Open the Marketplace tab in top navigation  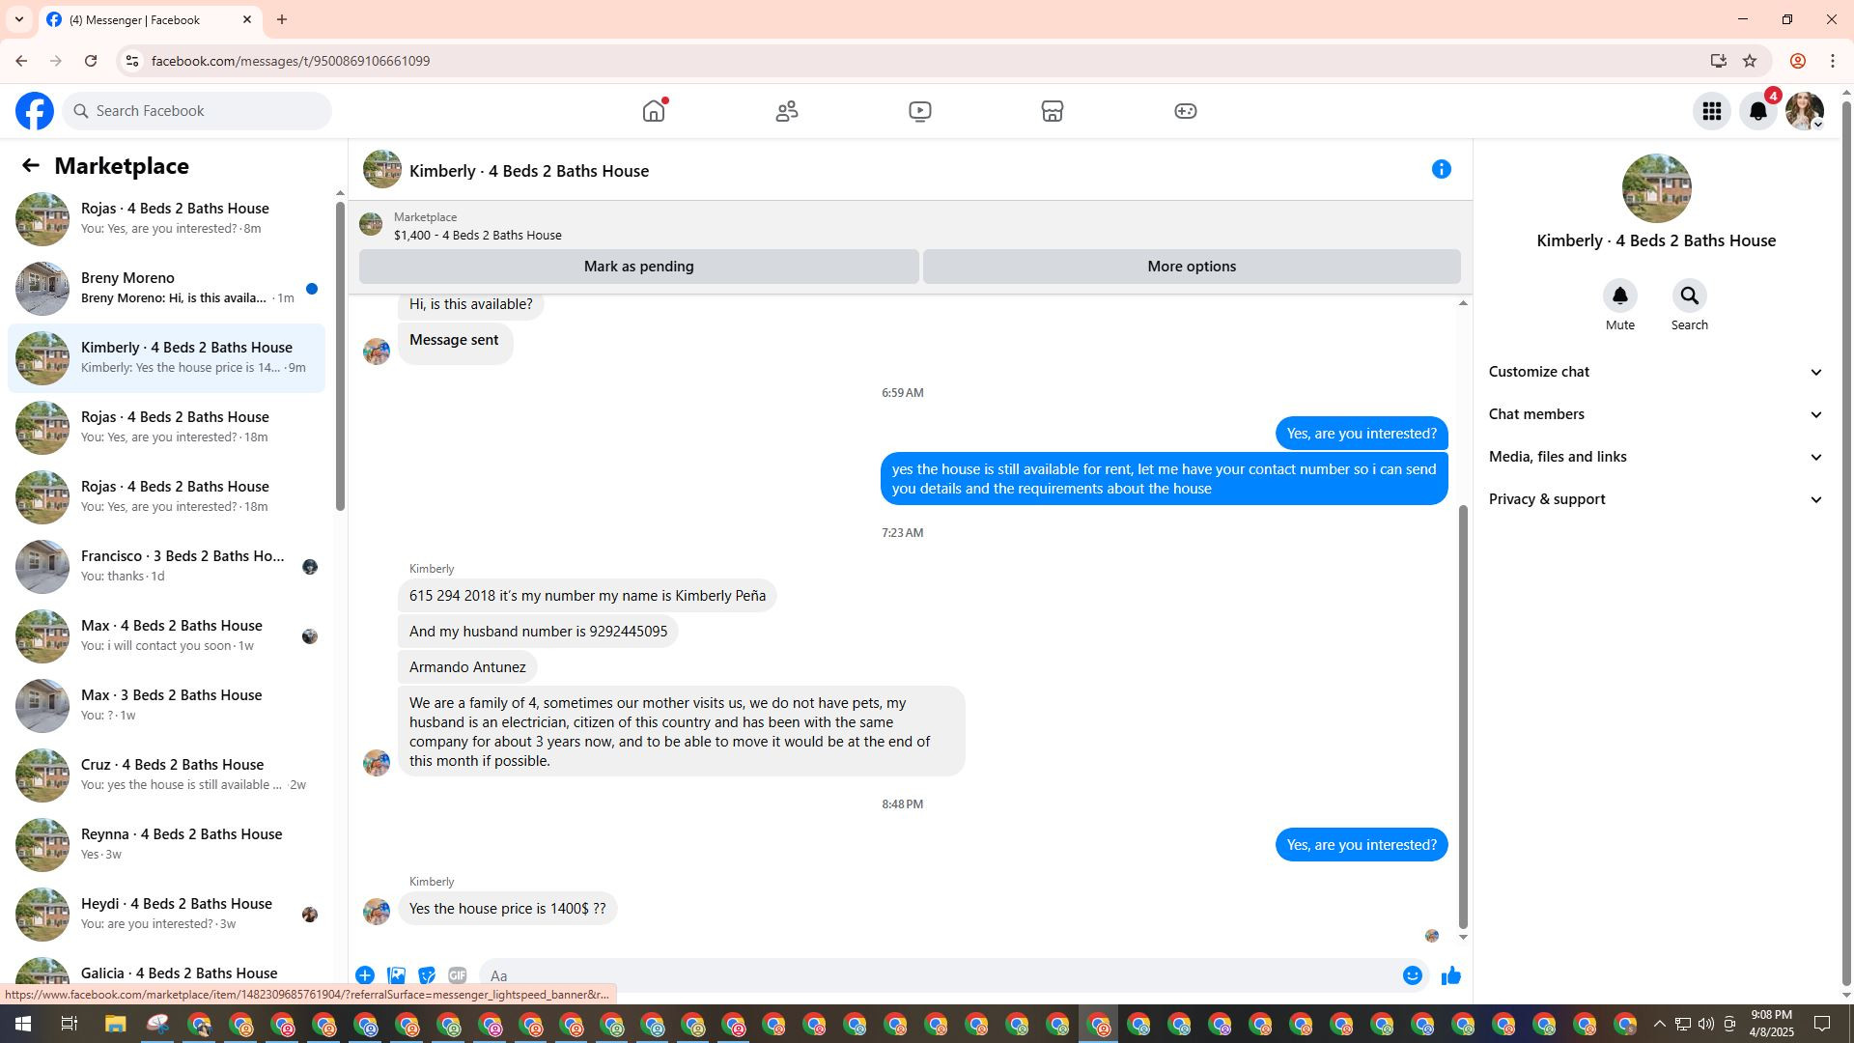1052,112
